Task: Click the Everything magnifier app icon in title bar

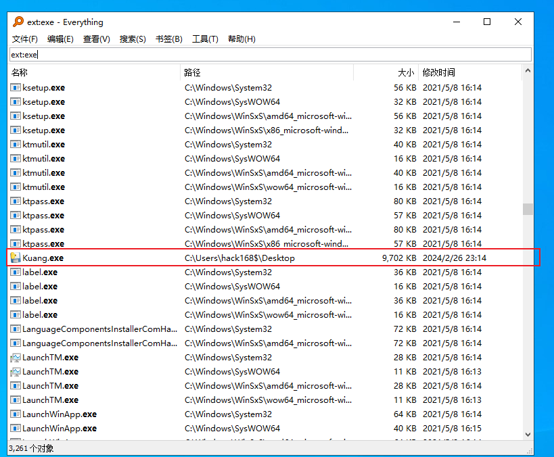Action: 18,22
